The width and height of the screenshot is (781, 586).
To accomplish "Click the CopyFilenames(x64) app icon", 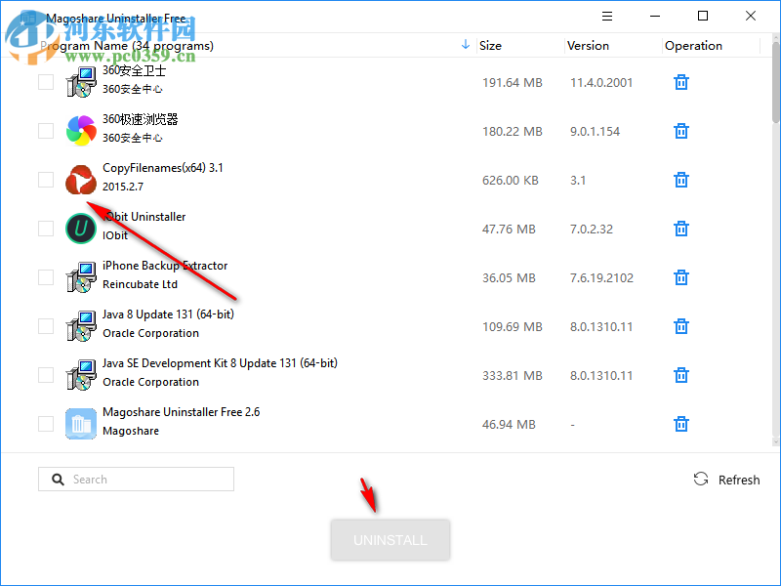I will (80, 180).
